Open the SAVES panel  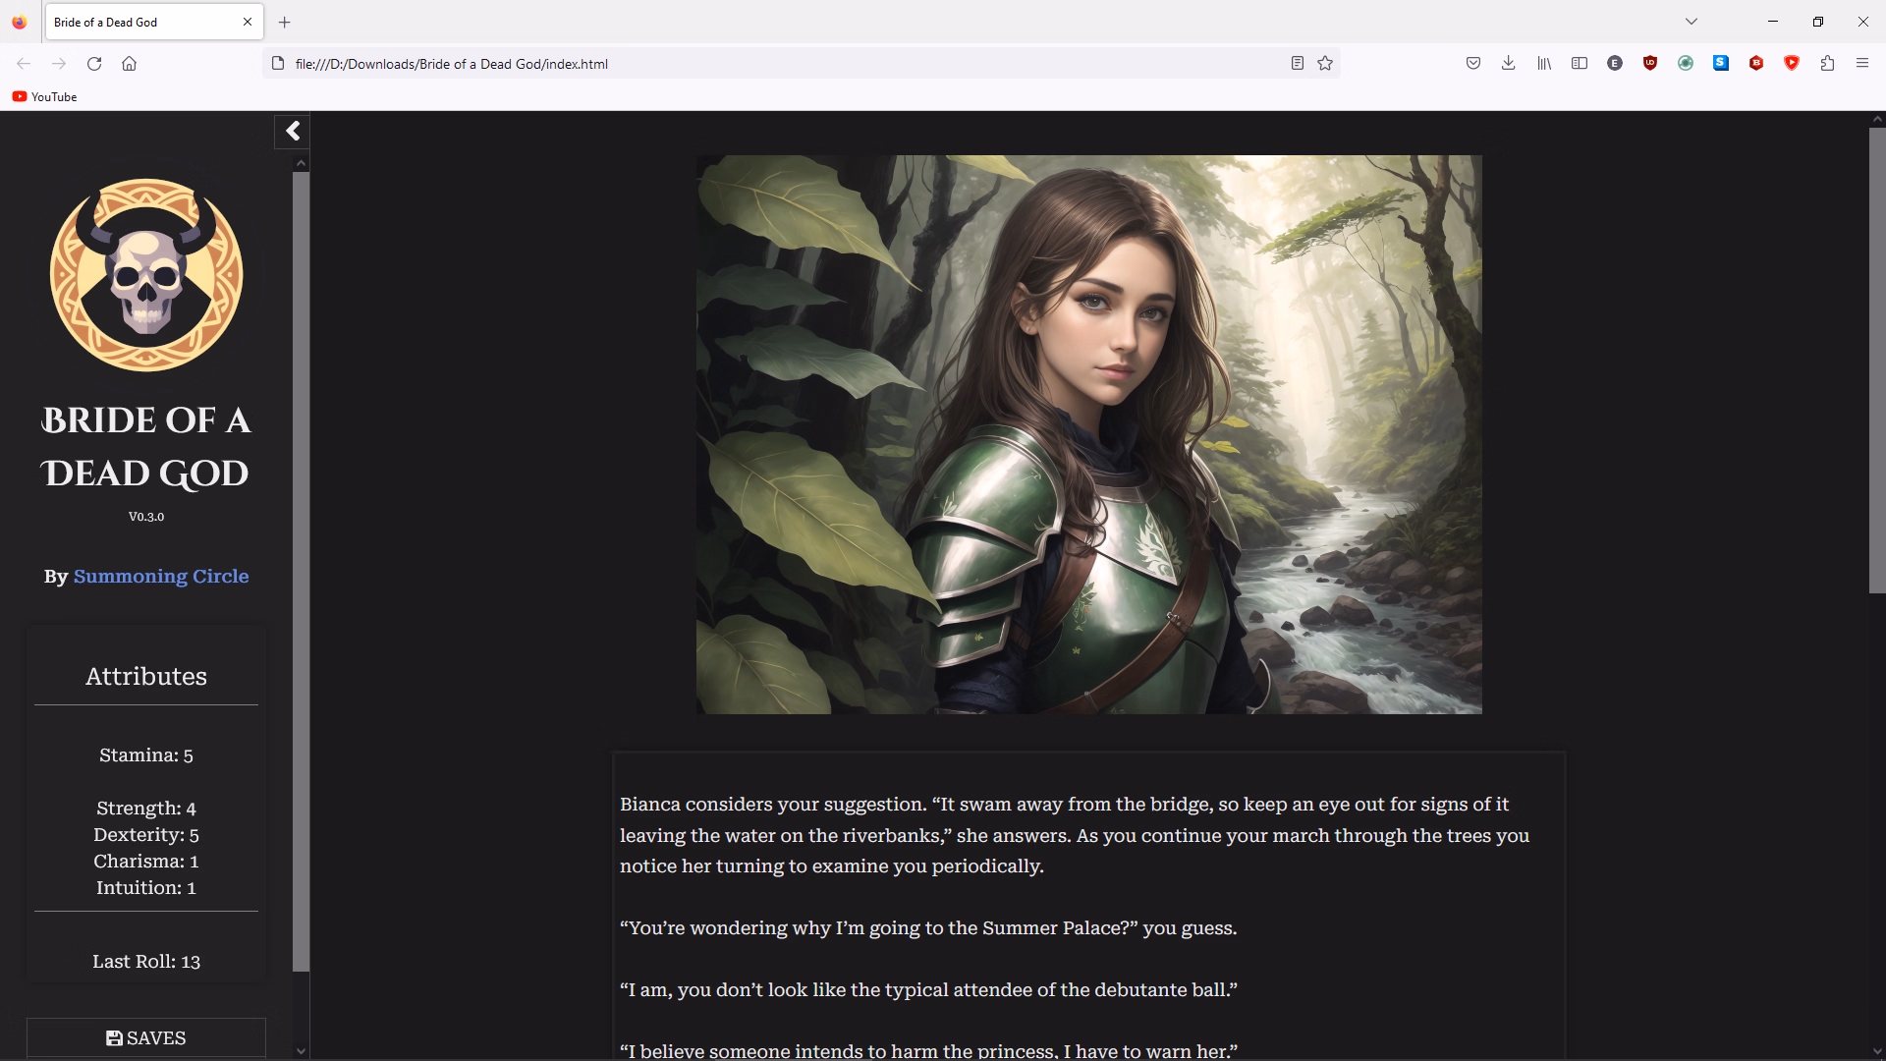tap(145, 1037)
